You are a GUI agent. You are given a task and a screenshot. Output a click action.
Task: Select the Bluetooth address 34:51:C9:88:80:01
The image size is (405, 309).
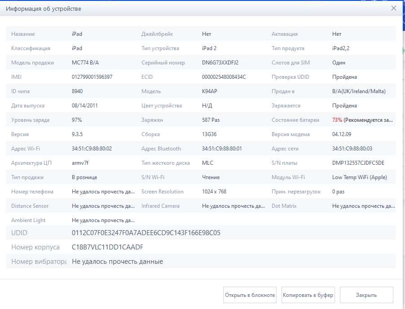coord(222,148)
